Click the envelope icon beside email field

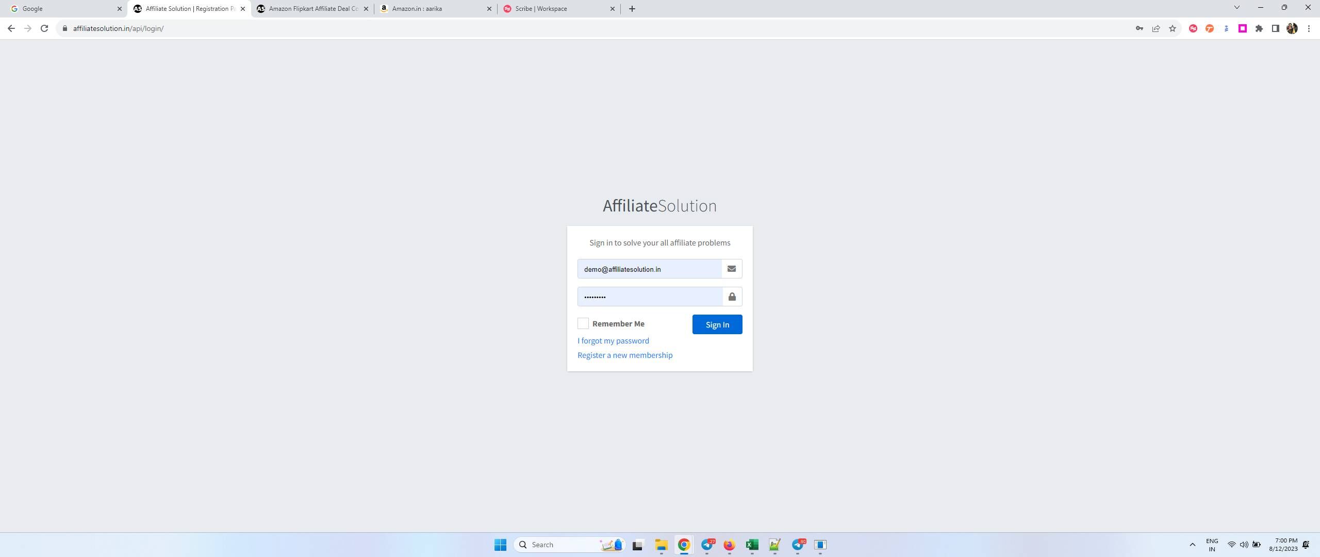click(731, 269)
